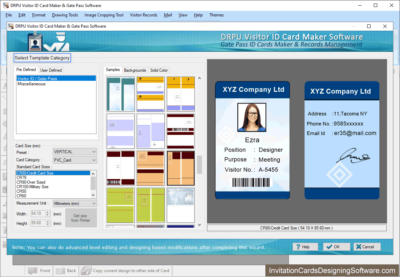The height and width of the screenshot is (277, 400).
Task: Increase the Width value with its stepper
Action: (x=47, y=212)
